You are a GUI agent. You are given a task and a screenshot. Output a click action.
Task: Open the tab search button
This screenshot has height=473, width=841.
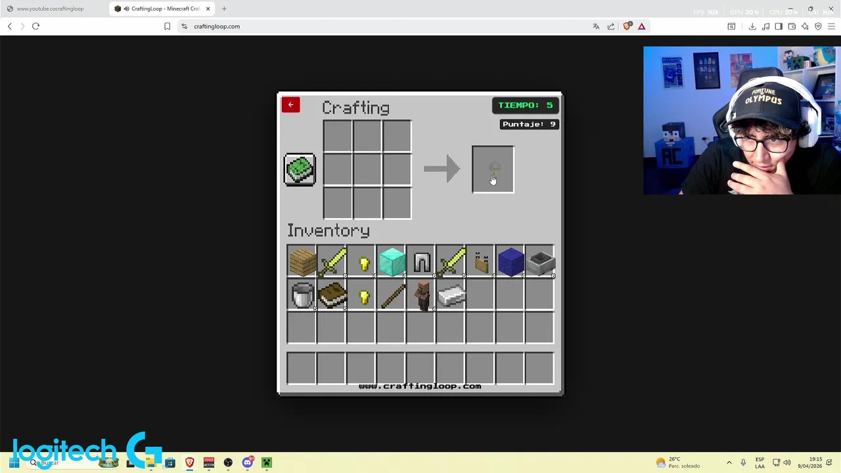pyautogui.click(x=731, y=26)
